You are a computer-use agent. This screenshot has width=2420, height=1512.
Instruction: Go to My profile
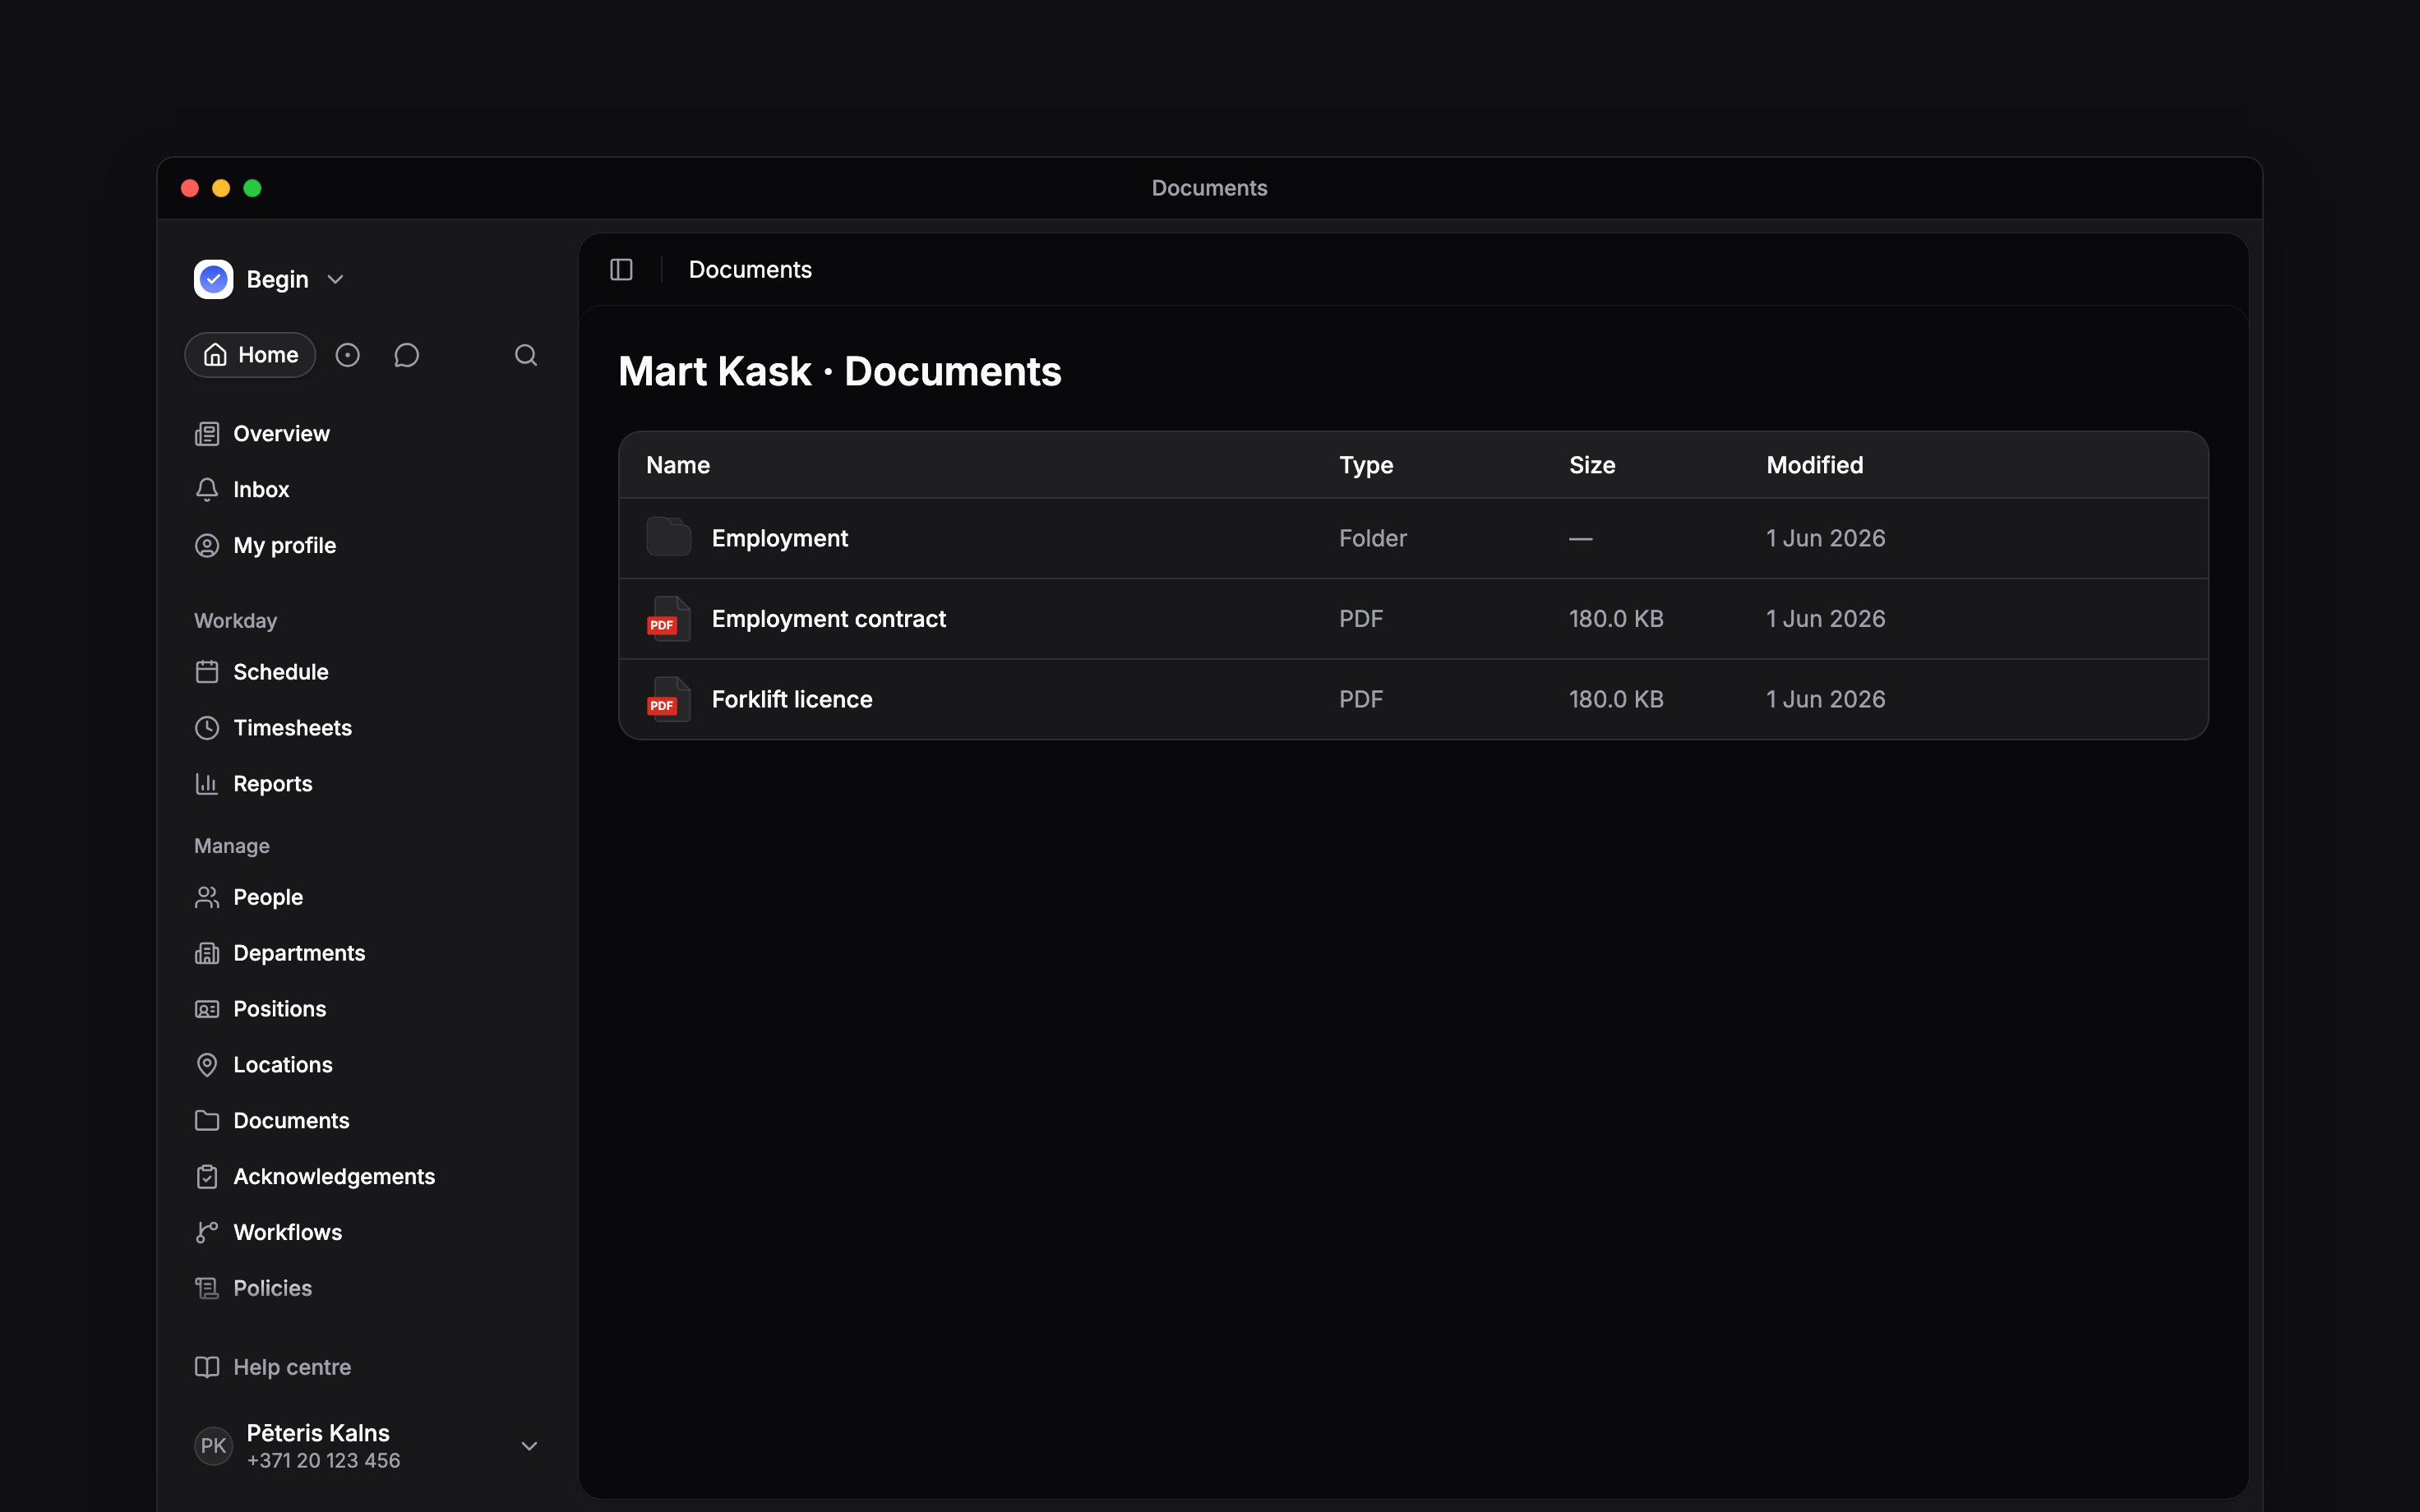point(284,546)
